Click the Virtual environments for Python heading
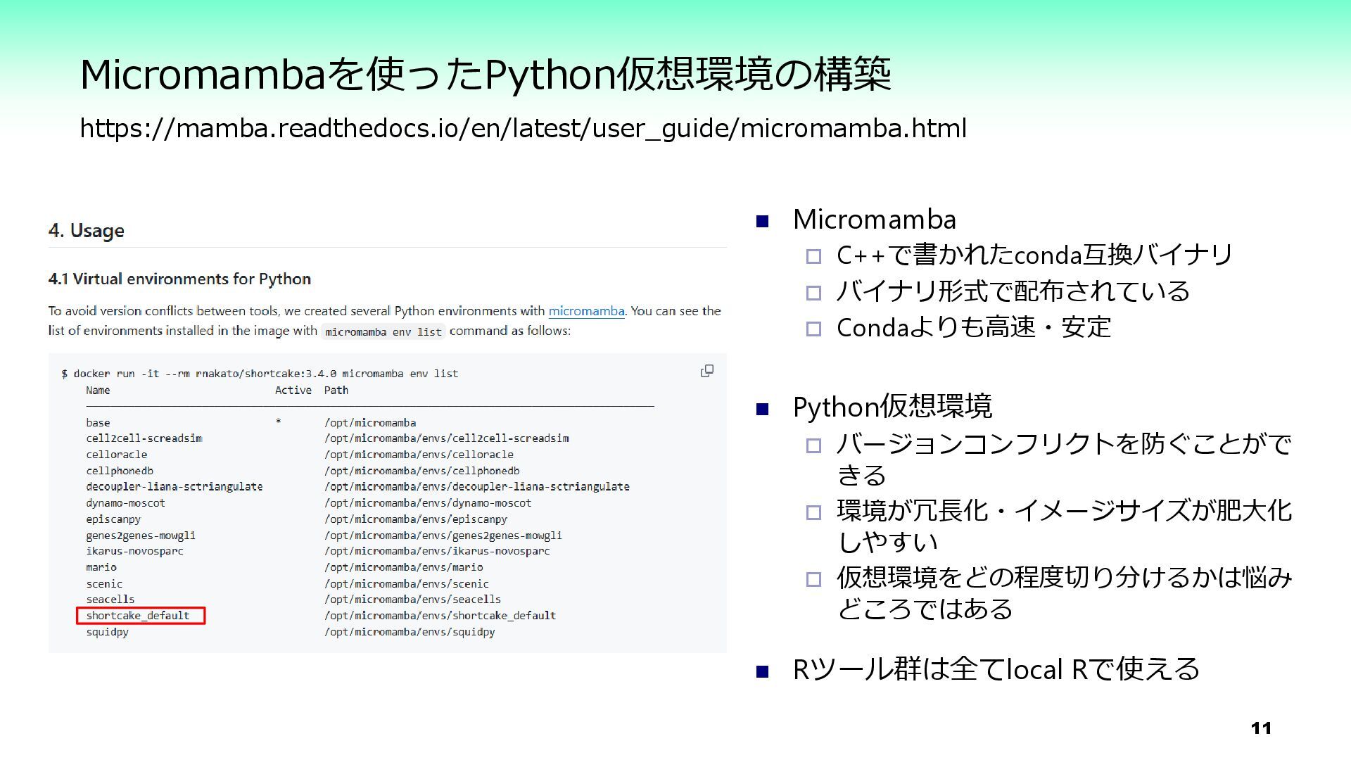The image size is (1351, 760). 179,279
